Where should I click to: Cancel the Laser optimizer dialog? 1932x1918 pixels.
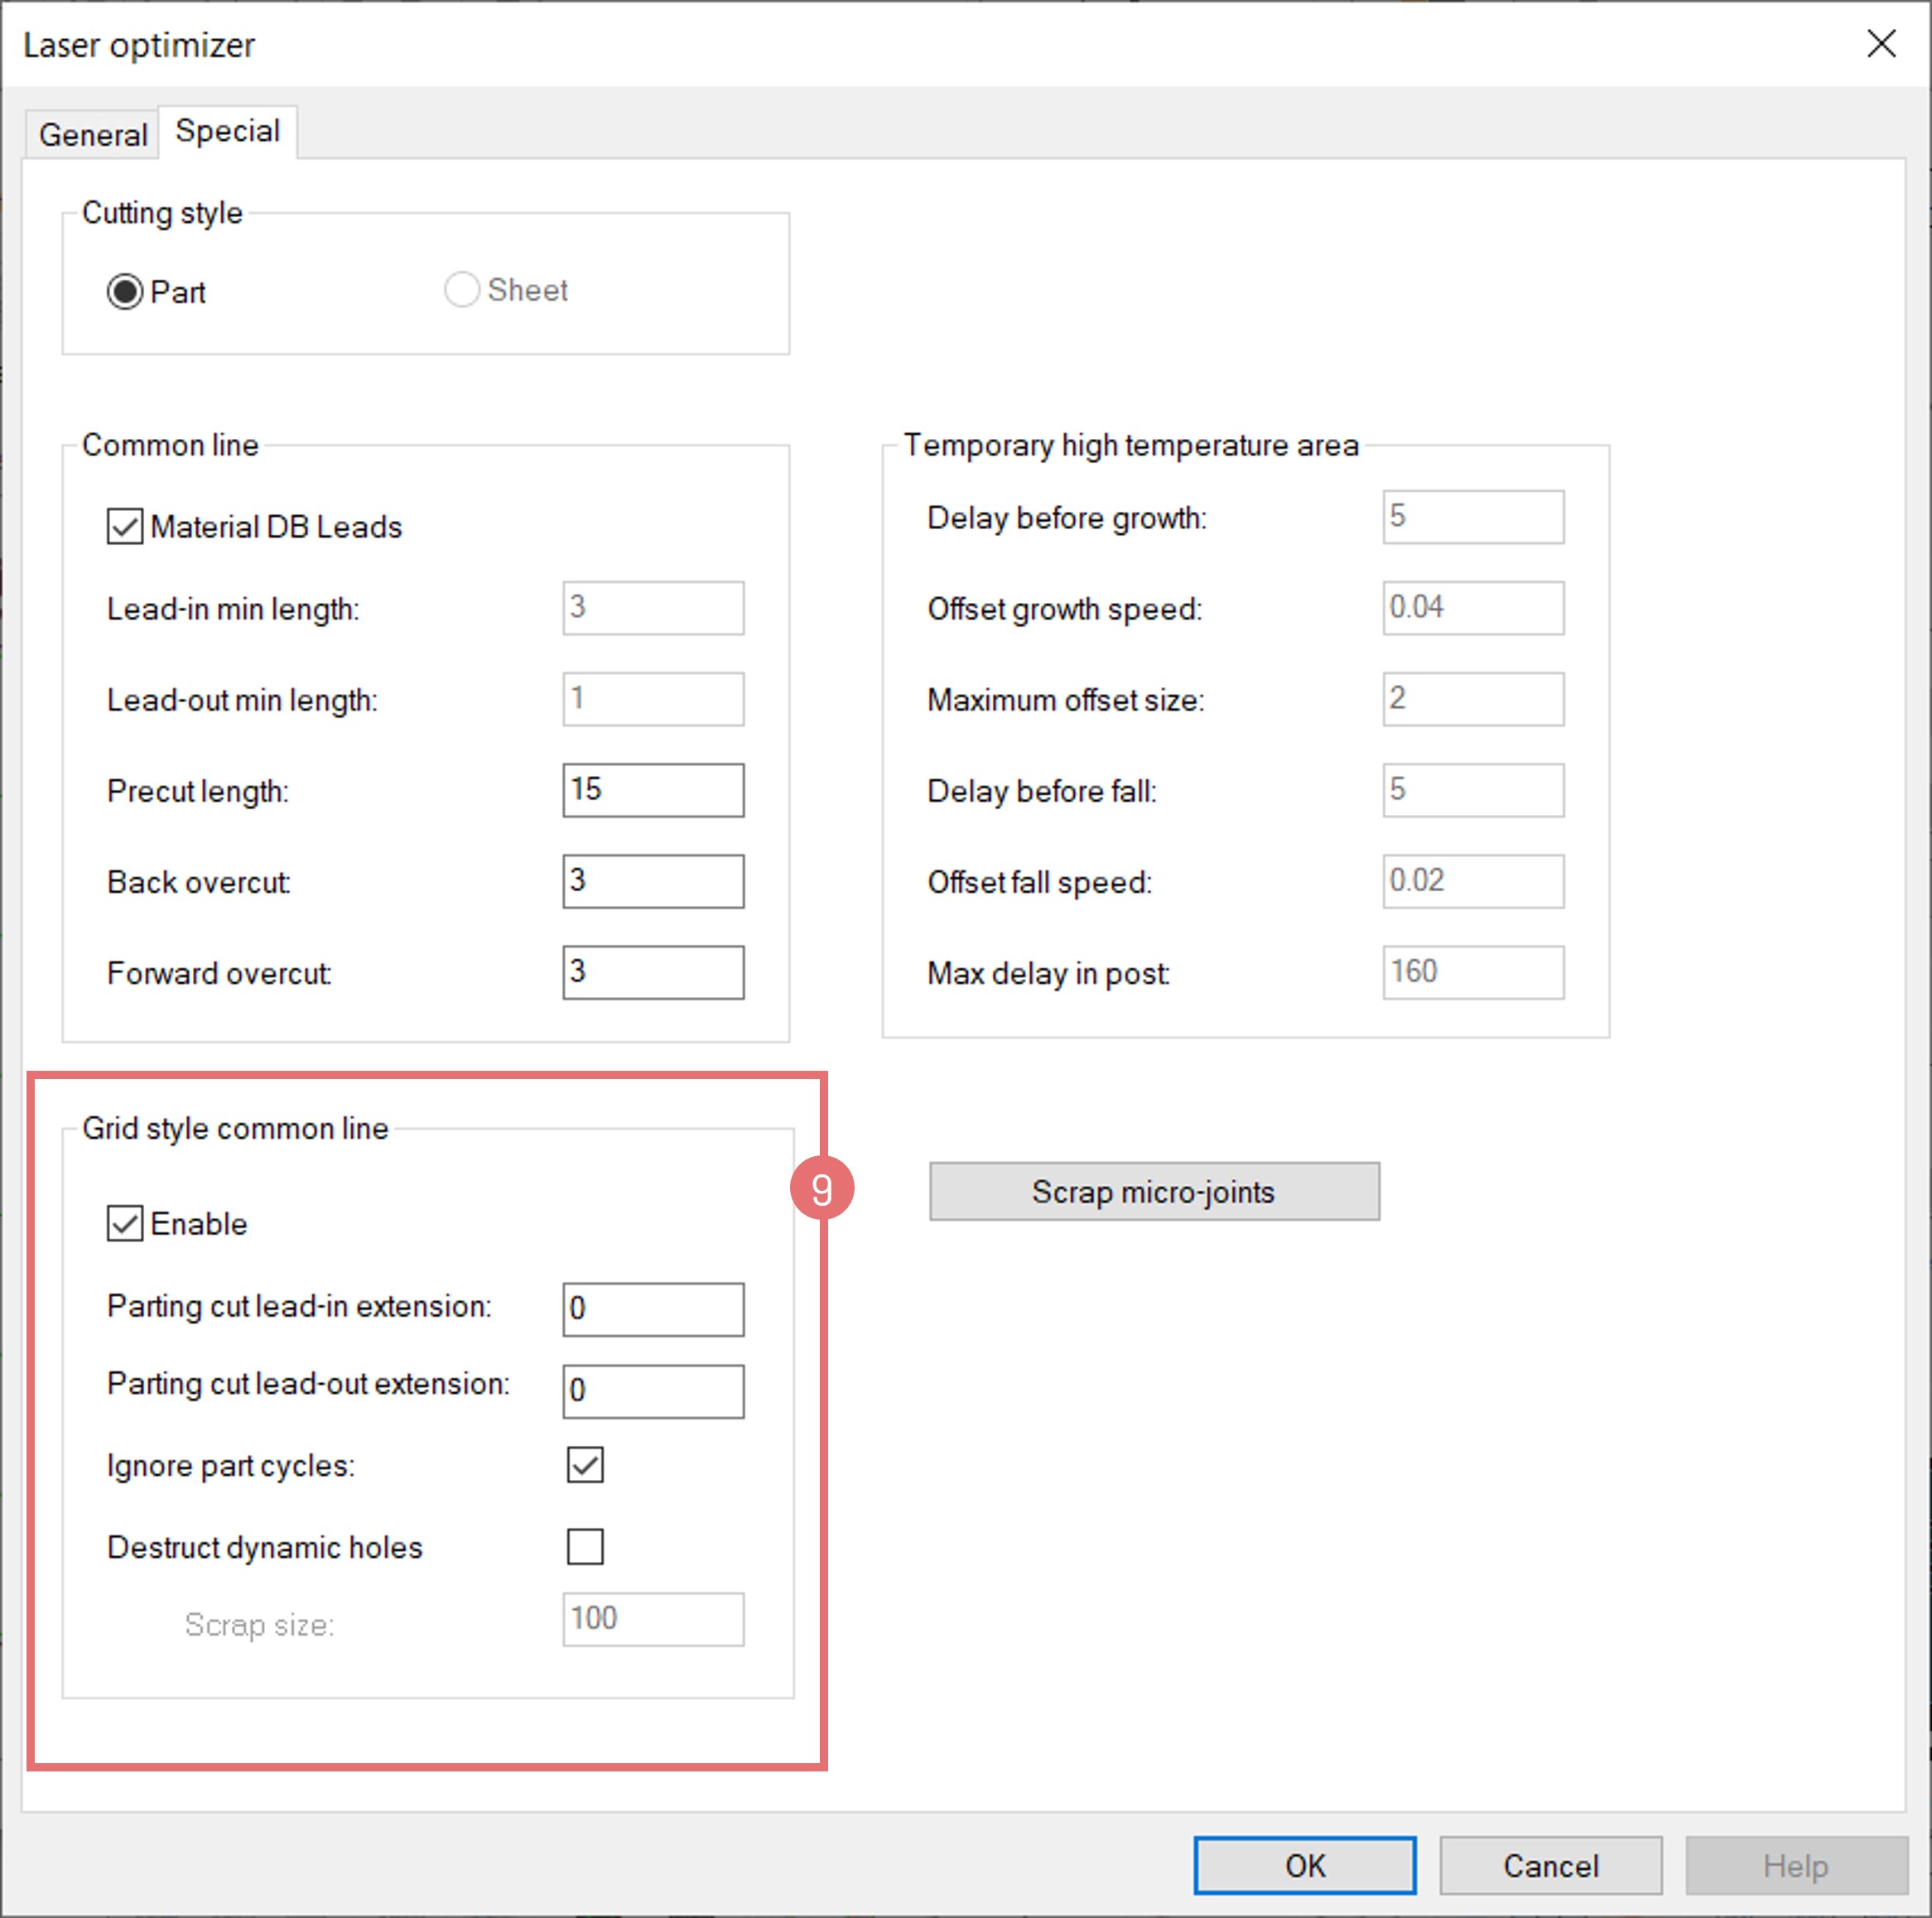pyautogui.click(x=1550, y=1865)
